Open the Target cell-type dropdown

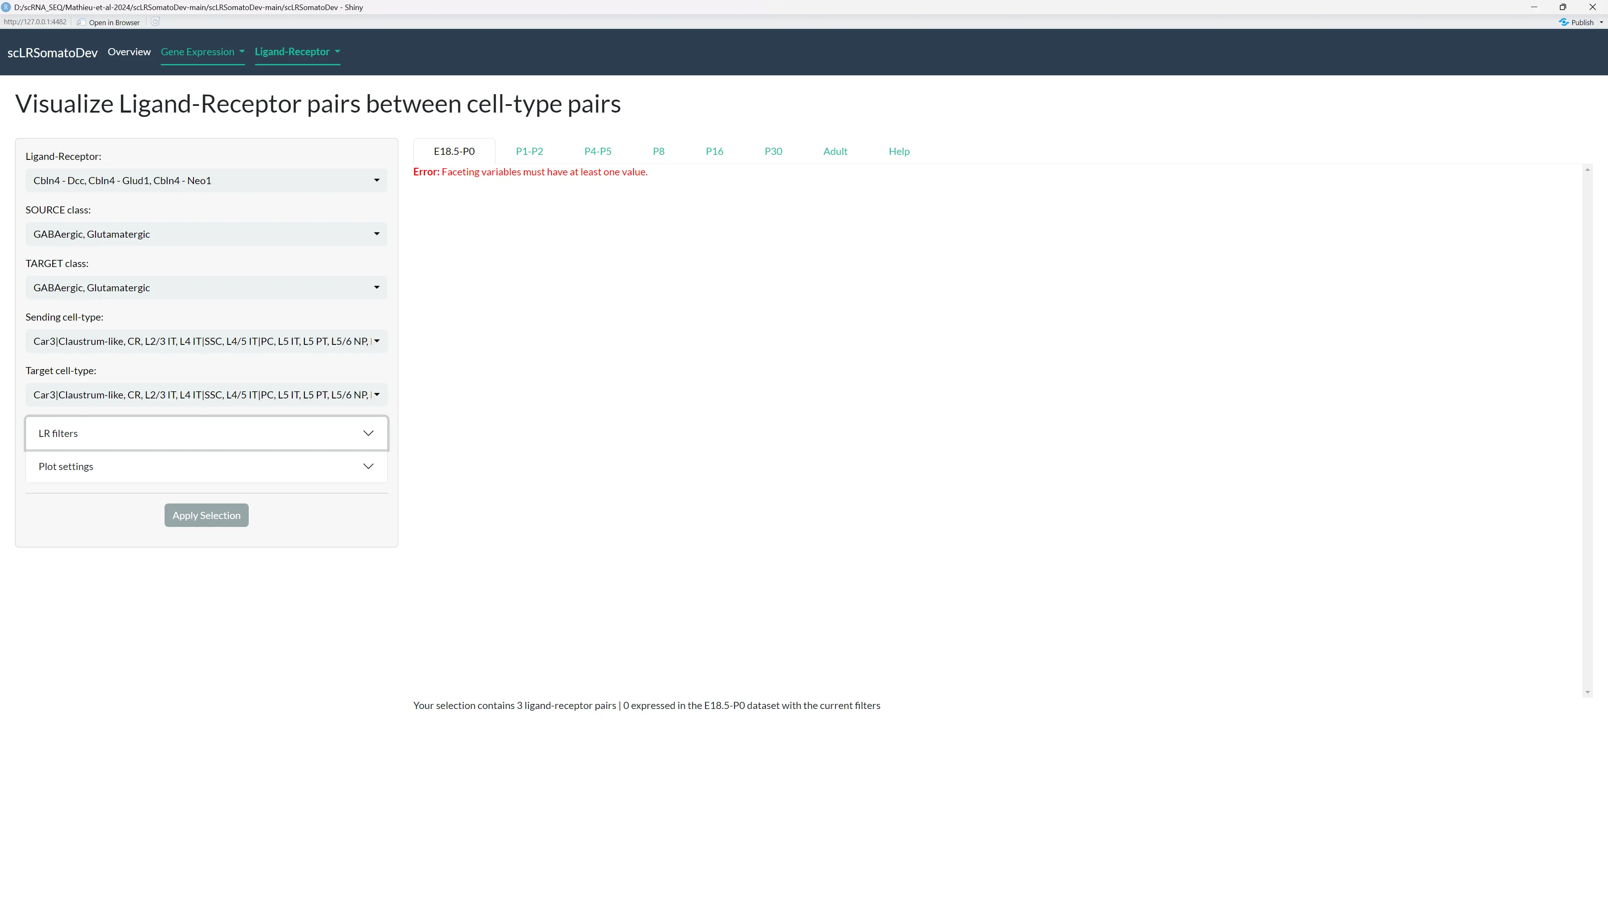(x=206, y=395)
